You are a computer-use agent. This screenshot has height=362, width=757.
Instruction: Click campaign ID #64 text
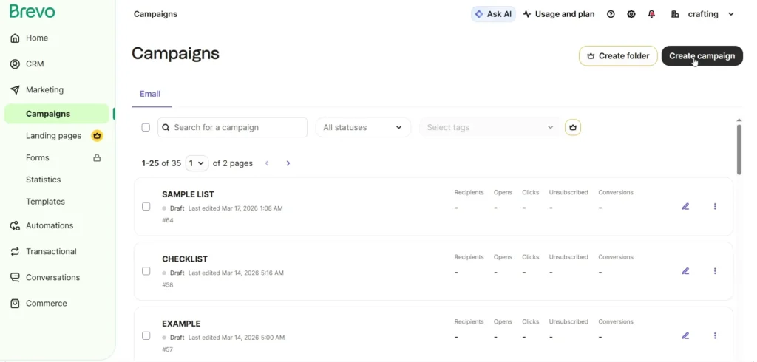[x=168, y=220]
